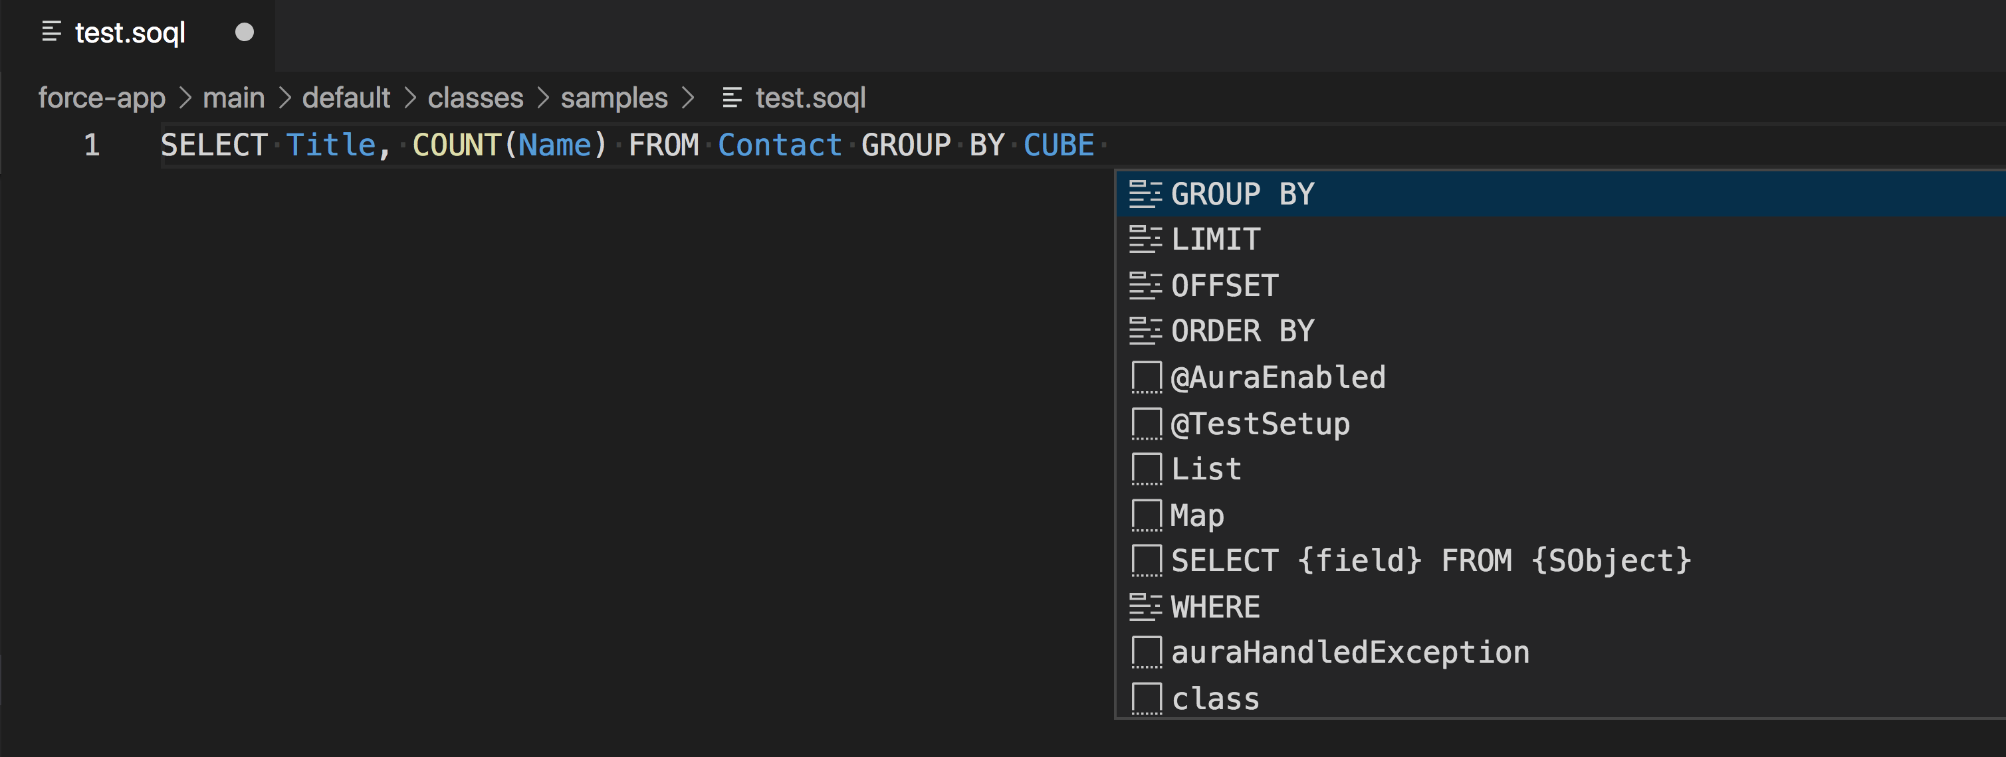Click the keyword icon beside OFFSET suggestion
The image size is (2006, 757).
pos(1145,284)
